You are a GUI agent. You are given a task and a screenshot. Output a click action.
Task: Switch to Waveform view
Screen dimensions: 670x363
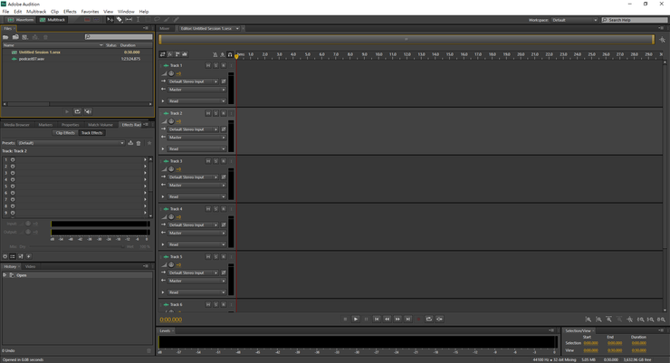click(x=20, y=20)
